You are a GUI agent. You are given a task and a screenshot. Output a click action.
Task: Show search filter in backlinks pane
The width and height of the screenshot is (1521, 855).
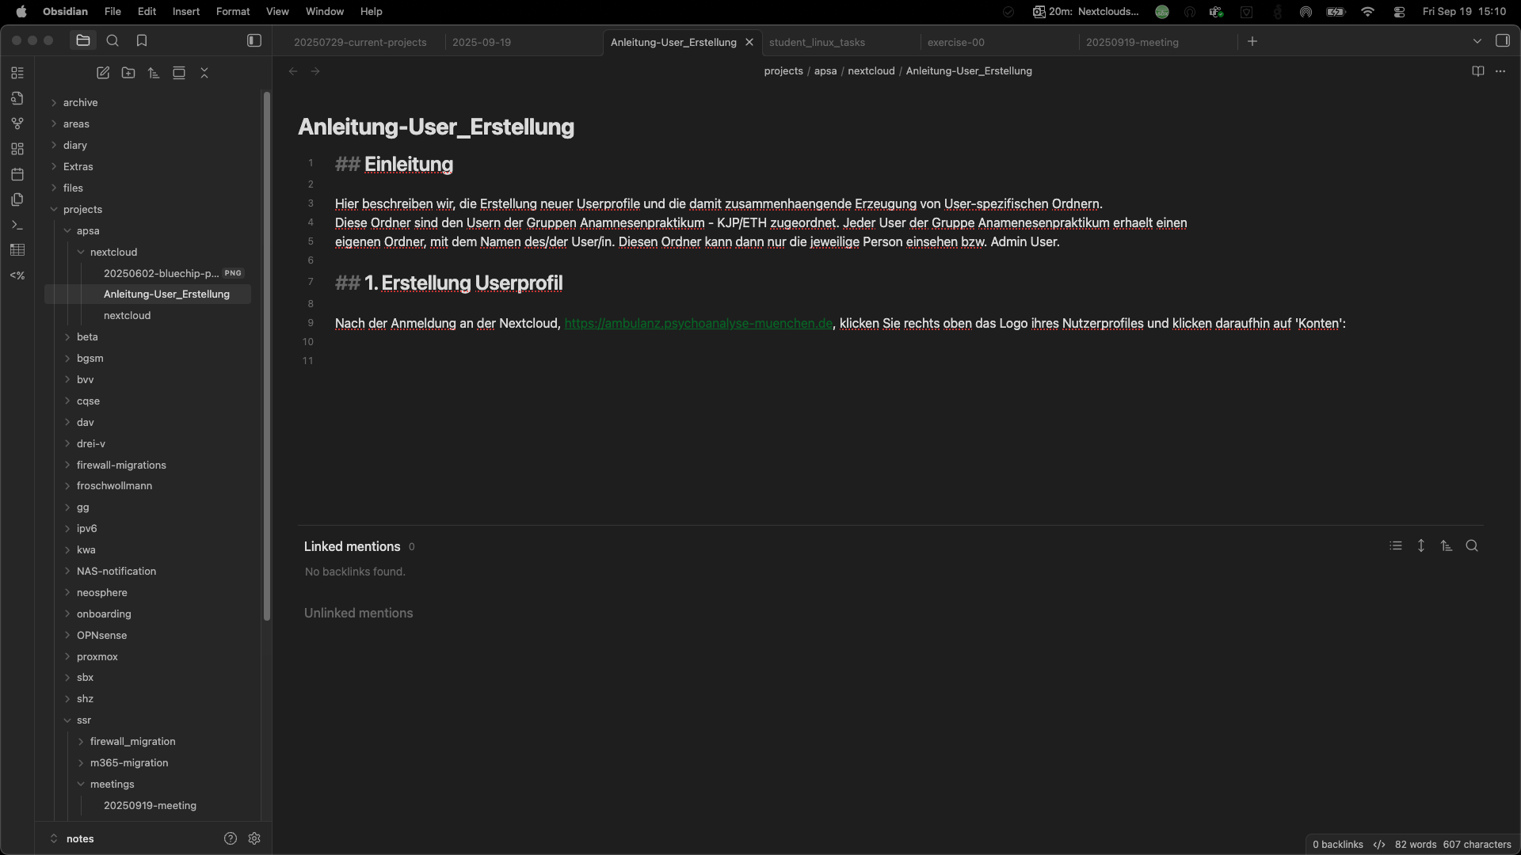click(x=1472, y=546)
